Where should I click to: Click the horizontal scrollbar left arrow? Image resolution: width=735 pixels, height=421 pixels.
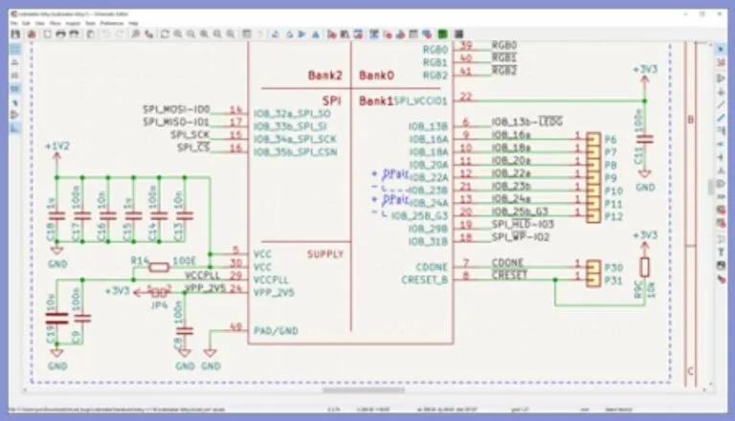(25, 390)
